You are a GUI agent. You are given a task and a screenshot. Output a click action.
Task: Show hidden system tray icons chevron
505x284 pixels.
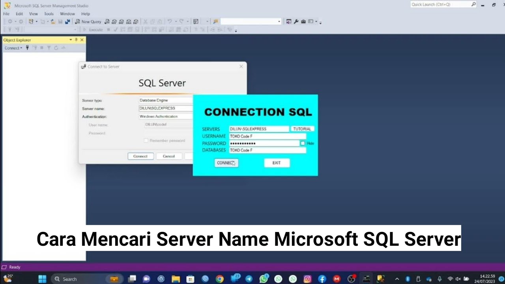(397, 279)
